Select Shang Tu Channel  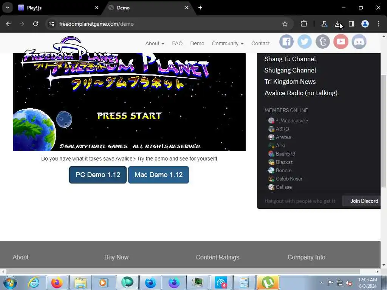[x=290, y=59]
